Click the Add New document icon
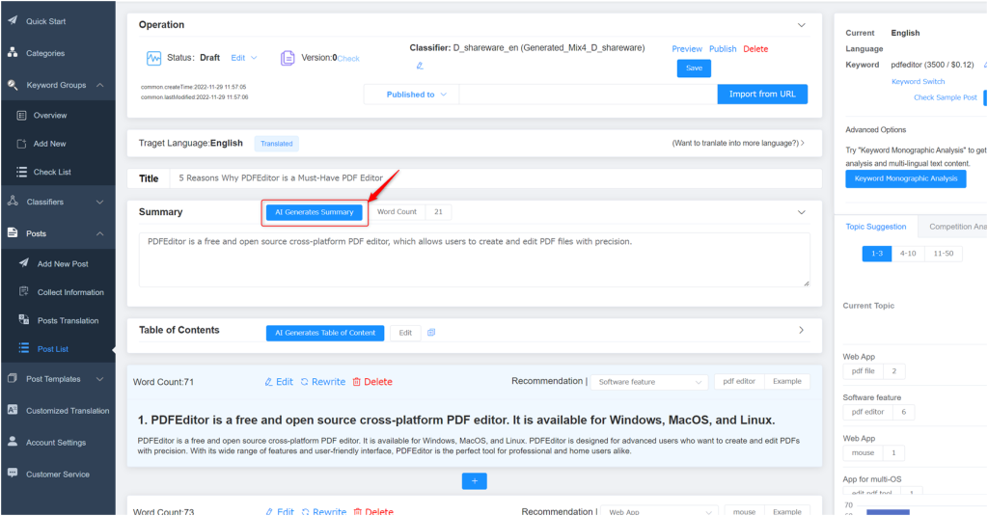Screen dimensions: 988x516 (21, 144)
